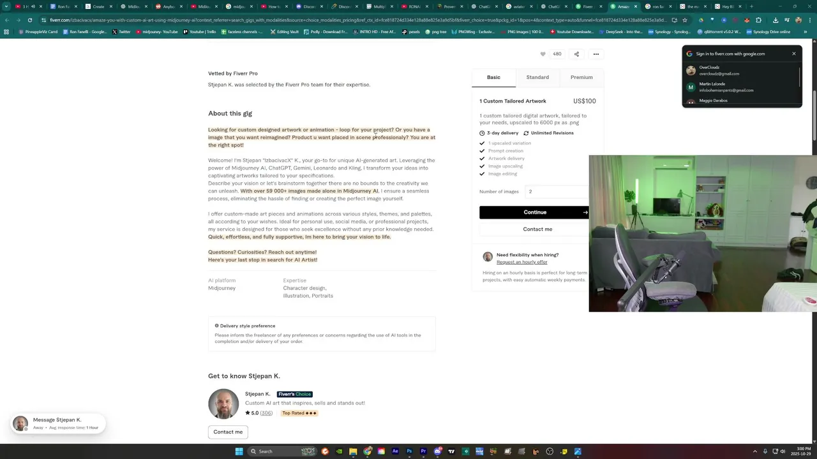817x459 pixels.
Task: Open Premiere Pro from the taskbar
Action: tap(423, 451)
